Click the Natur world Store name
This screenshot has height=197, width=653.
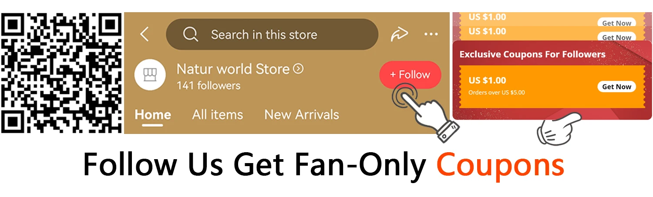pyautogui.click(x=233, y=69)
